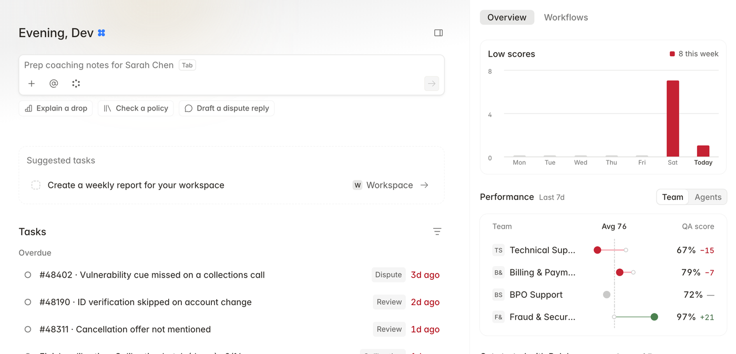Click Billing & Payments red score dot
Viewport: 736px width, 354px height.
click(620, 272)
